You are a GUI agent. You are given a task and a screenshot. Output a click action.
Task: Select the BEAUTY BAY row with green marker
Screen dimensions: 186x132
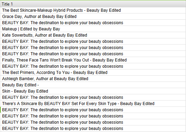pos(93,110)
